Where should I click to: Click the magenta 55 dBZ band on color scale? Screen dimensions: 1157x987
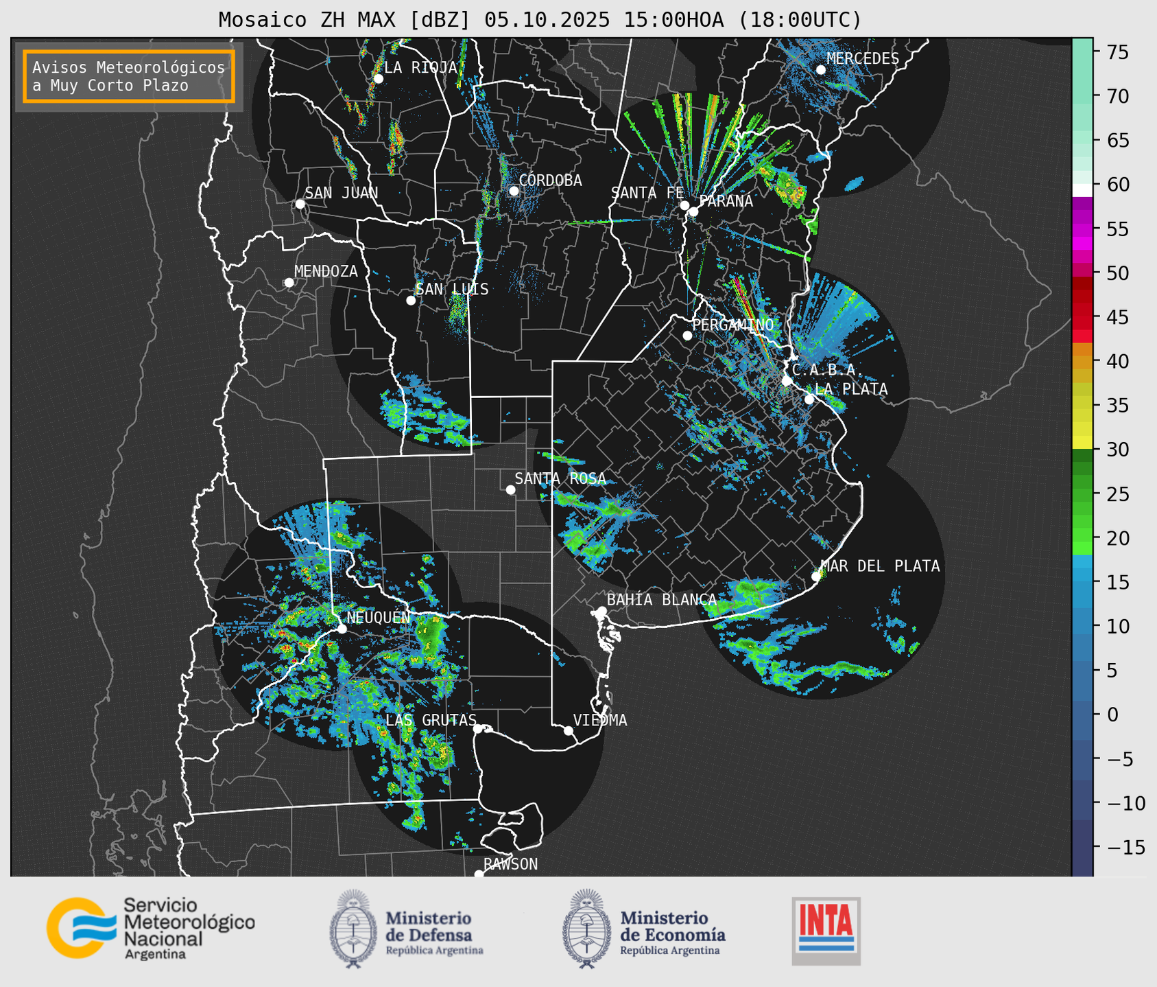1083,229
